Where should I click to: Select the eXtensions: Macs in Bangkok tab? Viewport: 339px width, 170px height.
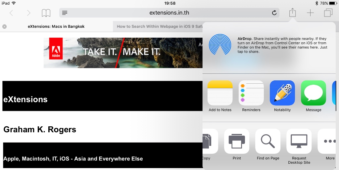click(56, 26)
